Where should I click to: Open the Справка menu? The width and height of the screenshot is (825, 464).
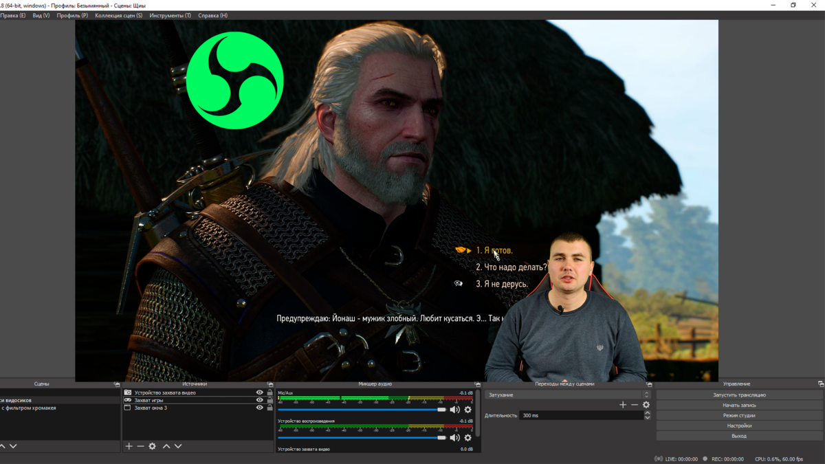[213, 15]
